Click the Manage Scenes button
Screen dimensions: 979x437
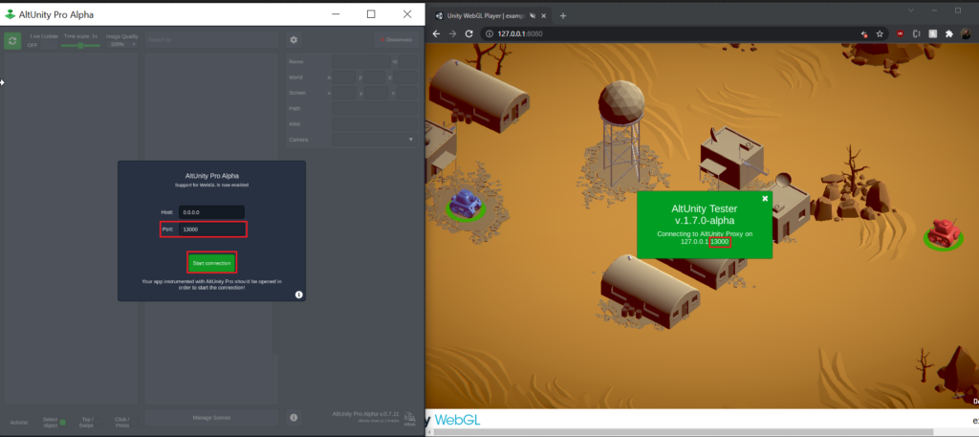coord(211,418)
